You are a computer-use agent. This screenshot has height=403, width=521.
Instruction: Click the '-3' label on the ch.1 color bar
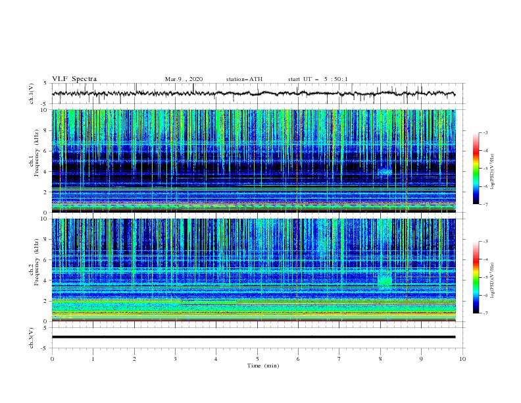(x=485, y=132)
